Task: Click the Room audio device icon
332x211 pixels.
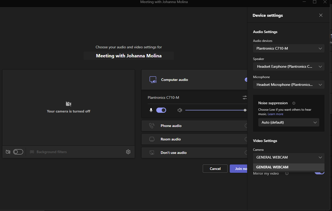Action: (x=152, y=139)
